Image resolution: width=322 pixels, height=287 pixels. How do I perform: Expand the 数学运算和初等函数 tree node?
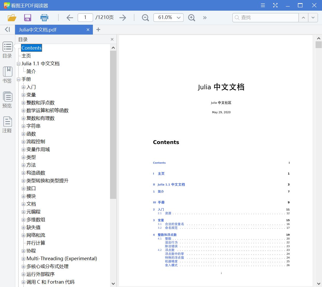click(23, 110)
